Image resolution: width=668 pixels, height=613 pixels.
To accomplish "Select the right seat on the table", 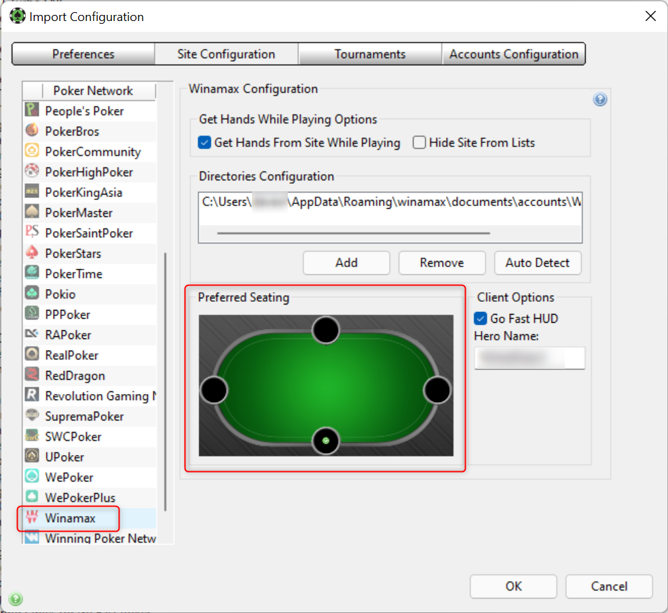I will coord(437,390).
